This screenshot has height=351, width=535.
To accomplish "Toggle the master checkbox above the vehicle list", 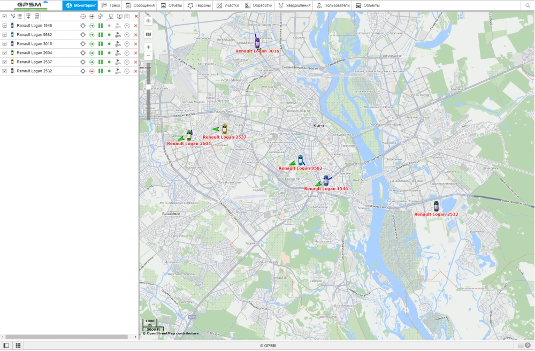I will point(4,17).
